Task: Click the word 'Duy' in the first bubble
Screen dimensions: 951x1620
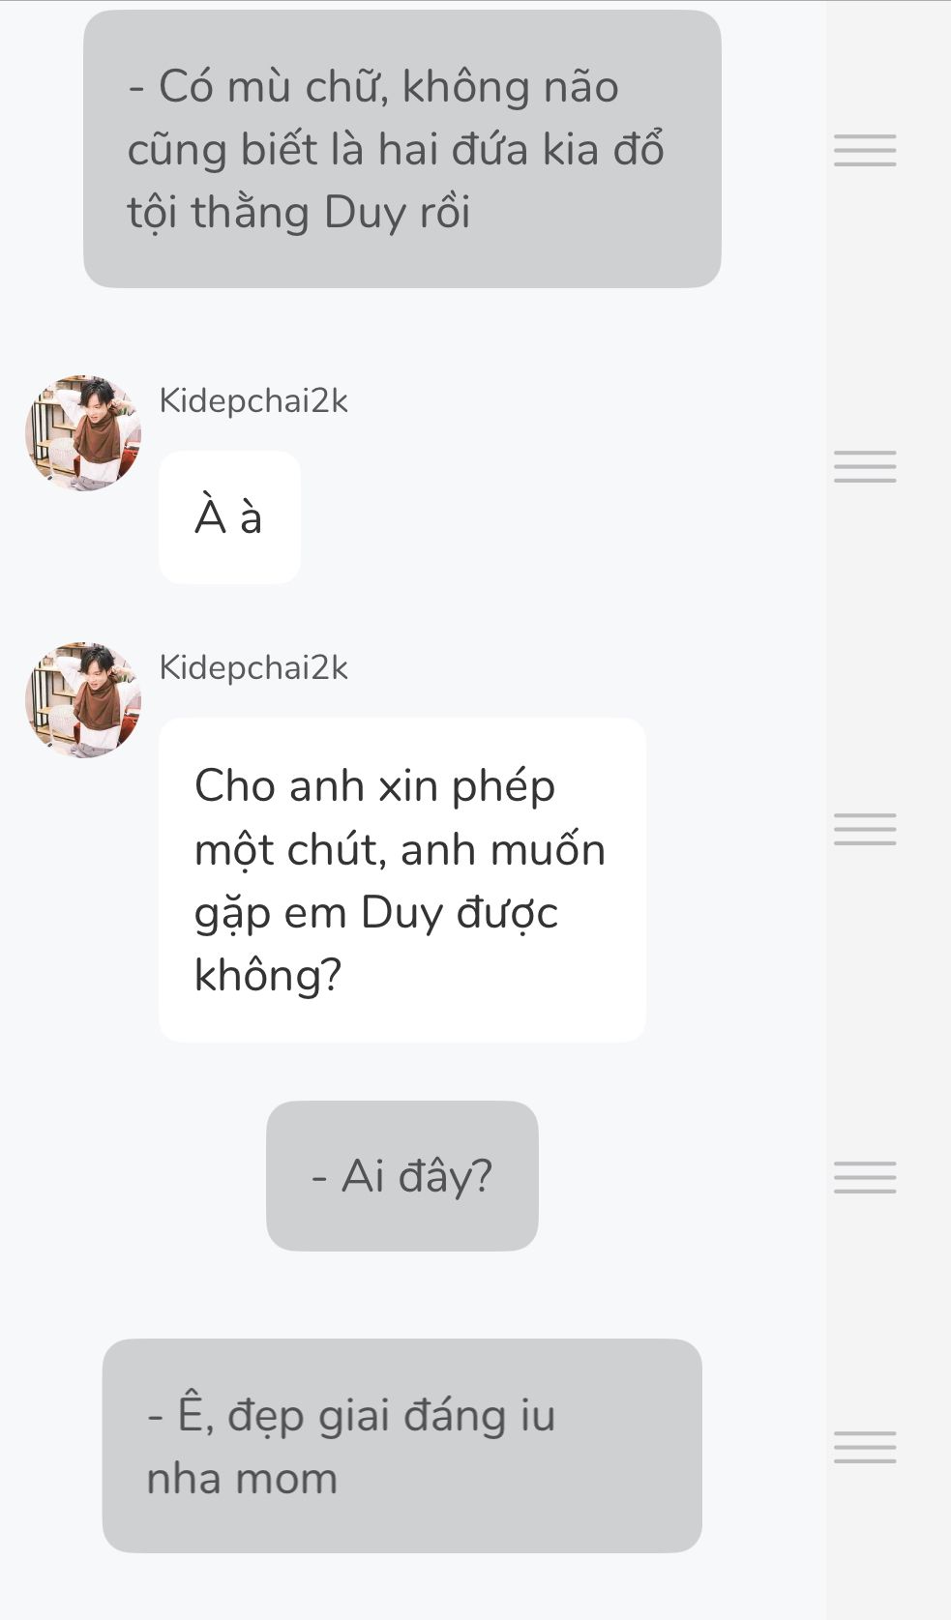Action: click(366, 214)
